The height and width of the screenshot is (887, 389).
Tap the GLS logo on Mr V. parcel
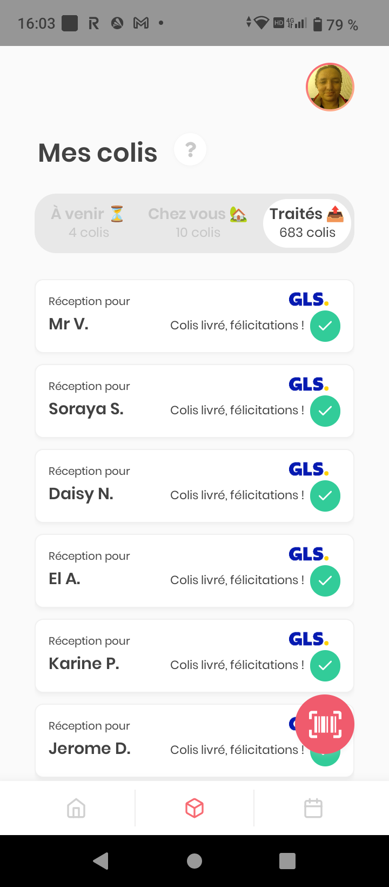308,300
